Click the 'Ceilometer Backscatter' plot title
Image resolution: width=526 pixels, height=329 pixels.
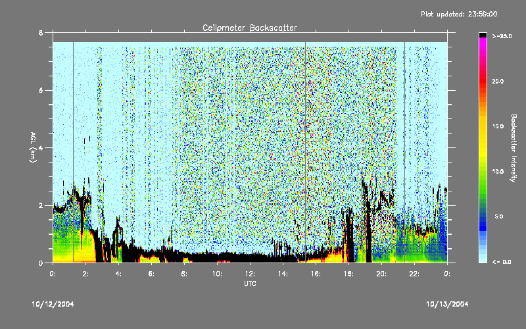(250, 28)
